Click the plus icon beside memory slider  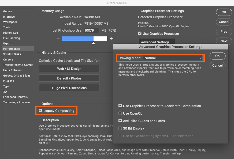(x=111, y=39)
